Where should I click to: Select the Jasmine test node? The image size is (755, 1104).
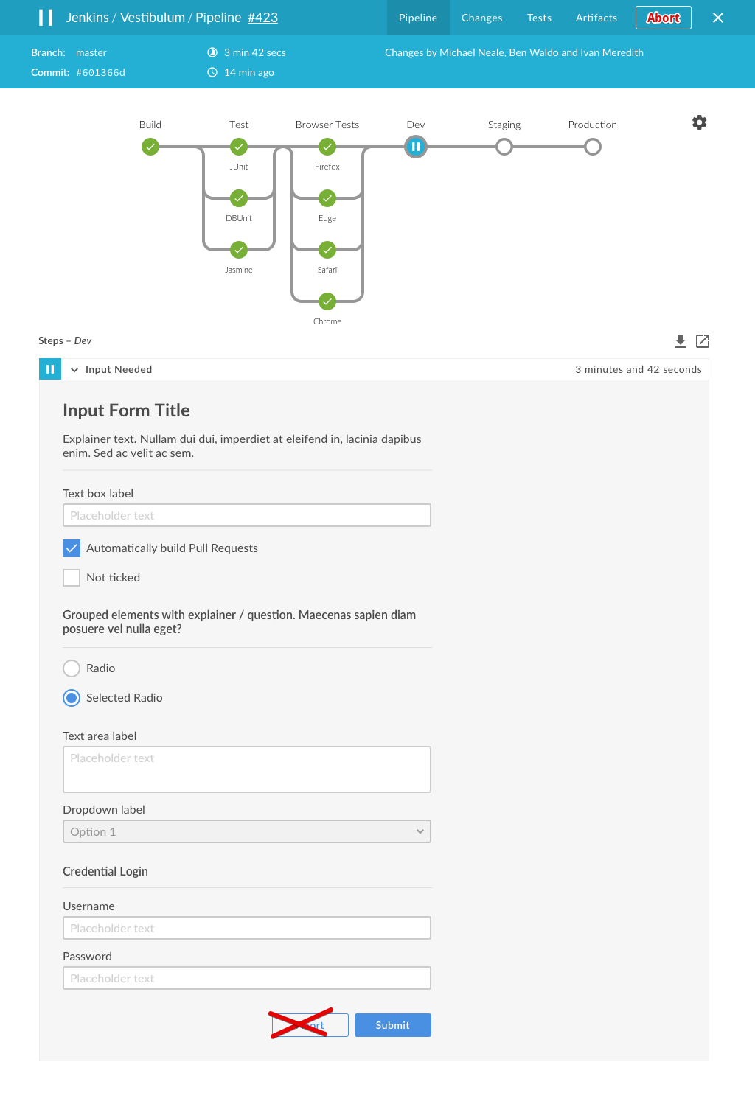[239, 250]
